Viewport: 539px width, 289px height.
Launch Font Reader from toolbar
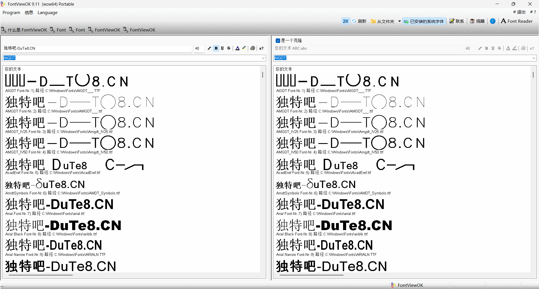[517, 21]
